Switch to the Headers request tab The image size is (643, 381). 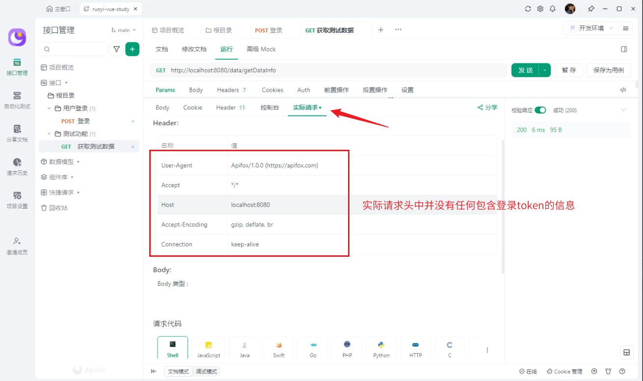[x=231, y=90]
